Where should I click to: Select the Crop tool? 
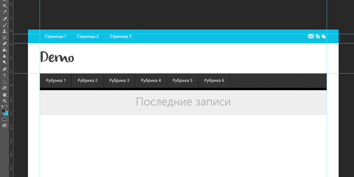click(4, 5)
